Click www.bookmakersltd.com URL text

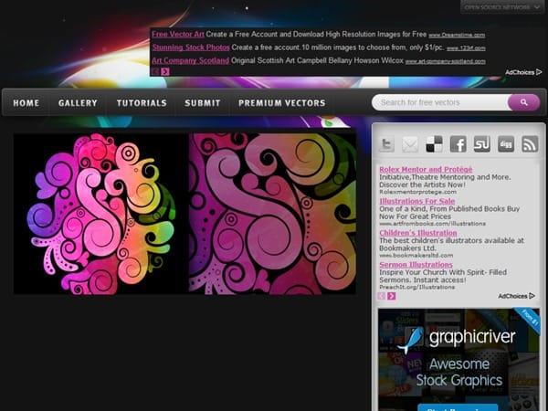pos(416,256)
